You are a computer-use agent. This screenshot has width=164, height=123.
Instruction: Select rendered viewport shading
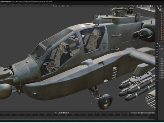(x=152, y=6)
